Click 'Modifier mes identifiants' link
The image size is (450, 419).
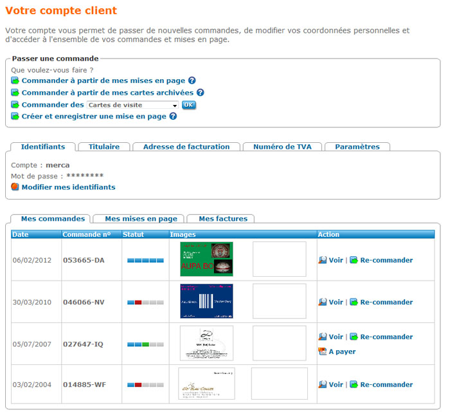click(x=68, y=187)
